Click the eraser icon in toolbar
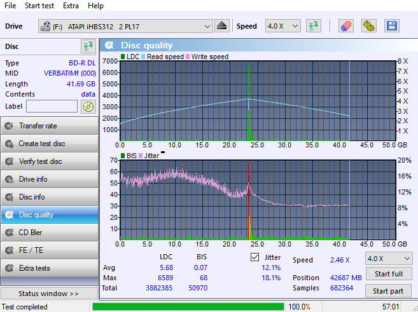 click(x=346, y=26)
